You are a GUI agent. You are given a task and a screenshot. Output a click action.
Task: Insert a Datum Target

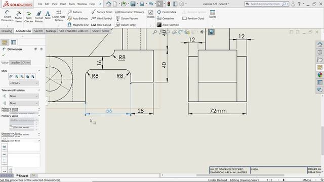pos(126,25)
